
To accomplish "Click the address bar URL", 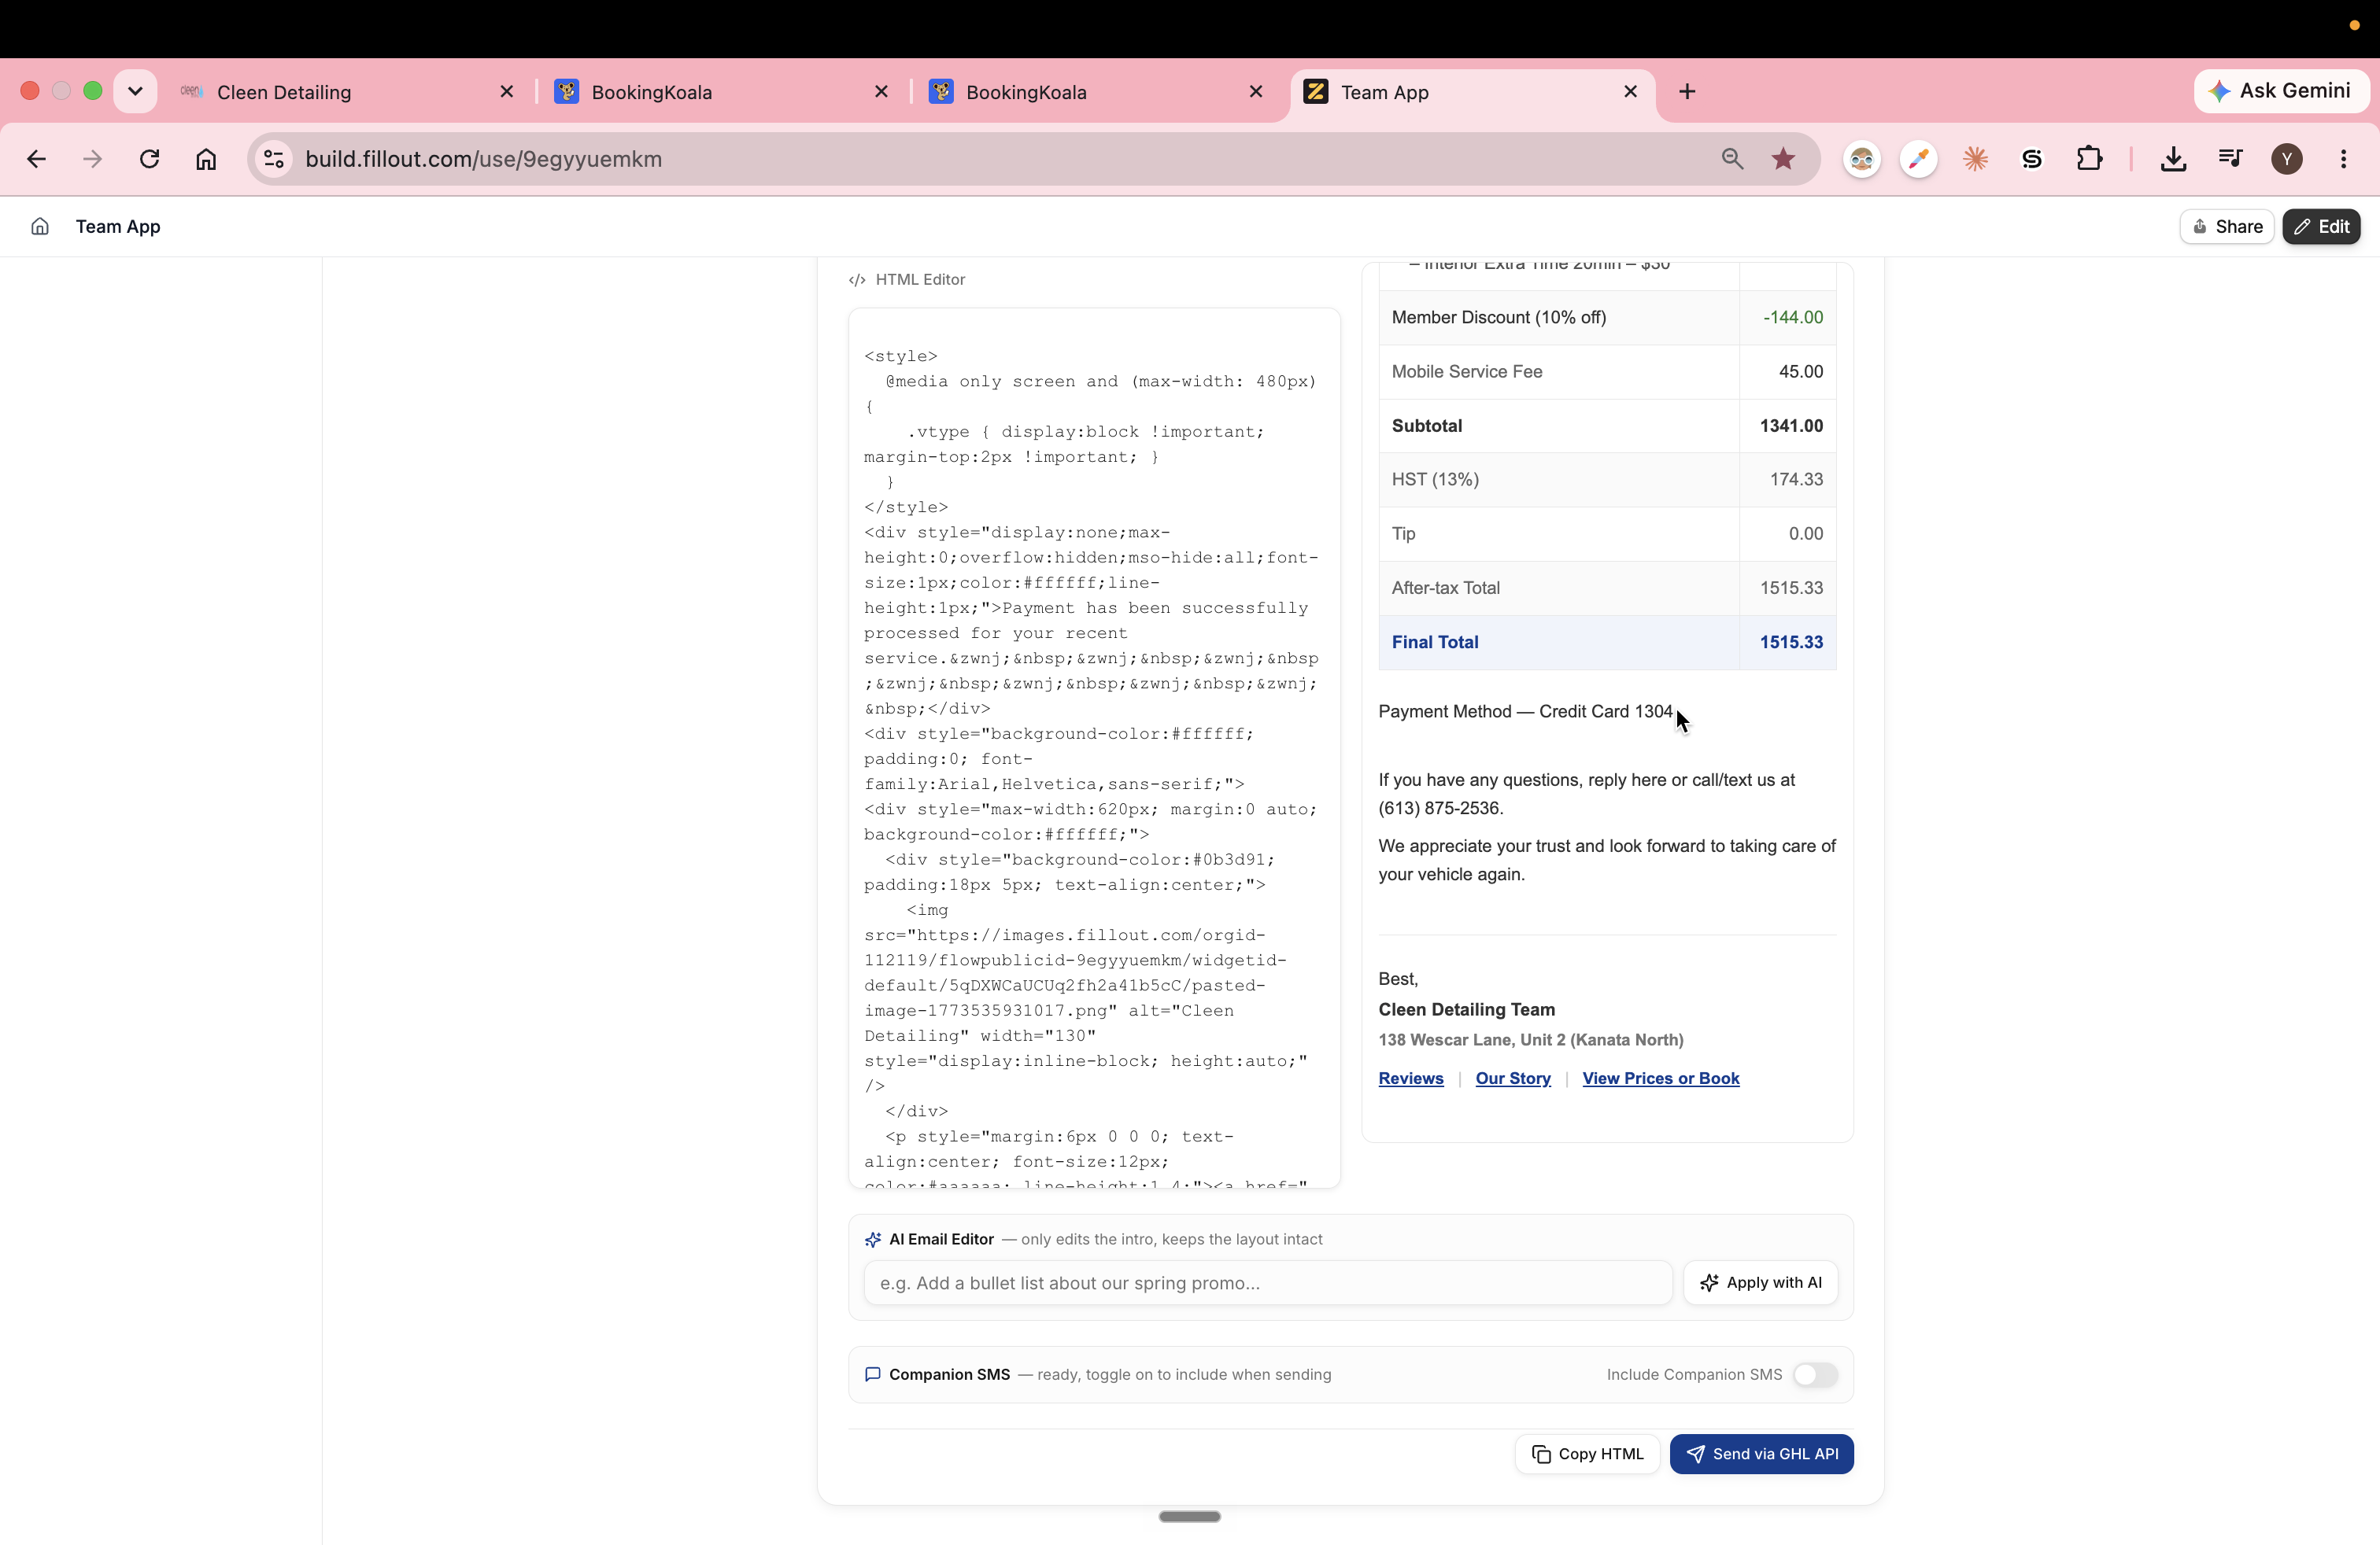I will click(483, 159).
